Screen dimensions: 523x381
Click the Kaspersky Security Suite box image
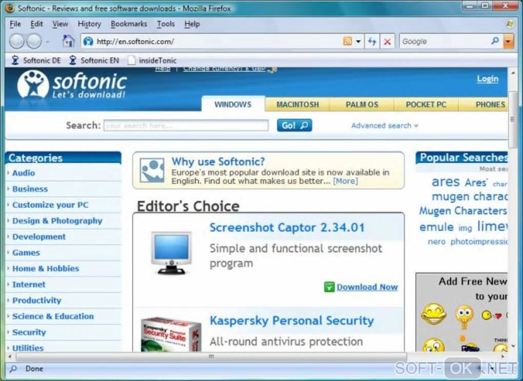click(171, 334)
